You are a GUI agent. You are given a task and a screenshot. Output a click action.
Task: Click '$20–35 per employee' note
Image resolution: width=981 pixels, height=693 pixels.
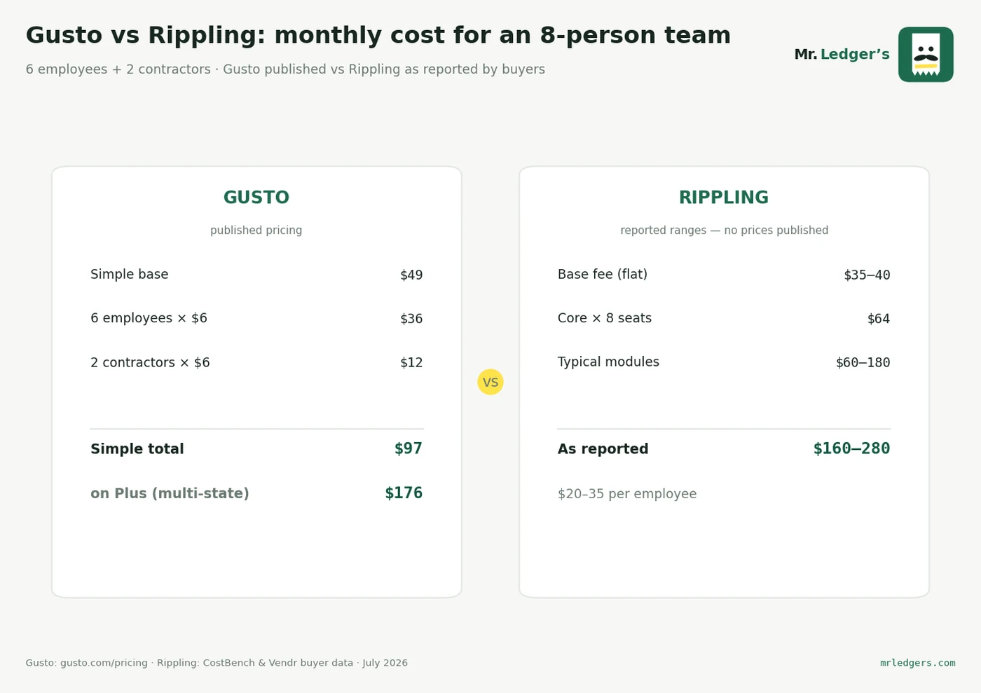tap(627, 494)
